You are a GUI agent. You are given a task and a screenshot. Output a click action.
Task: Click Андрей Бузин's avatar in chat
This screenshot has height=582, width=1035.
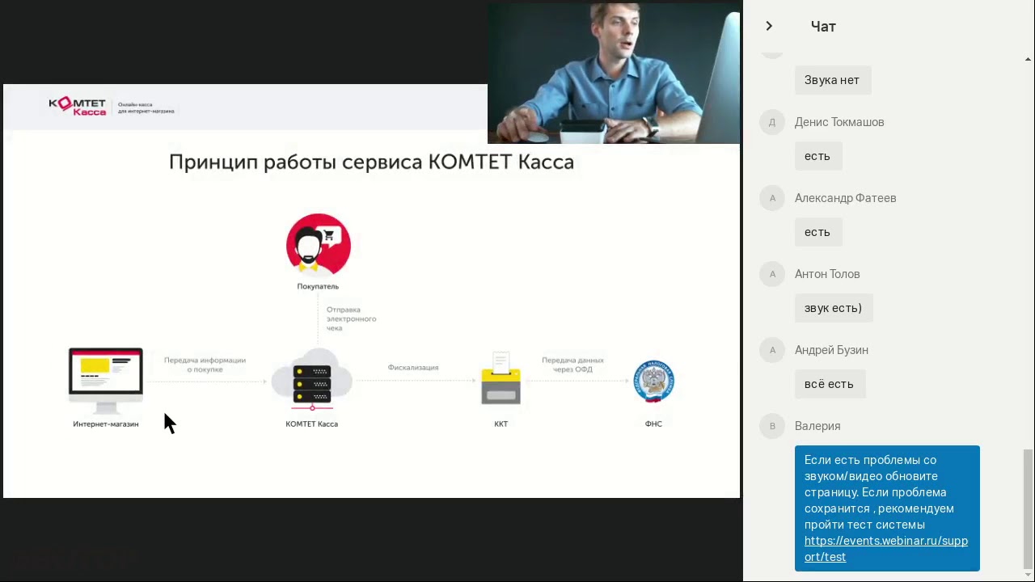772,350
